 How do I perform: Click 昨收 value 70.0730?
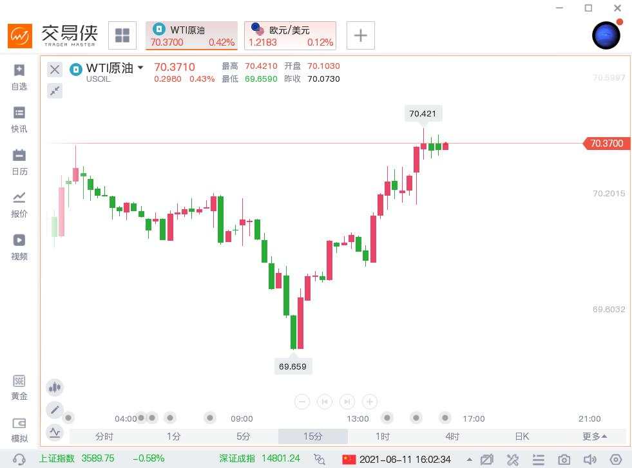pos(323,79)
